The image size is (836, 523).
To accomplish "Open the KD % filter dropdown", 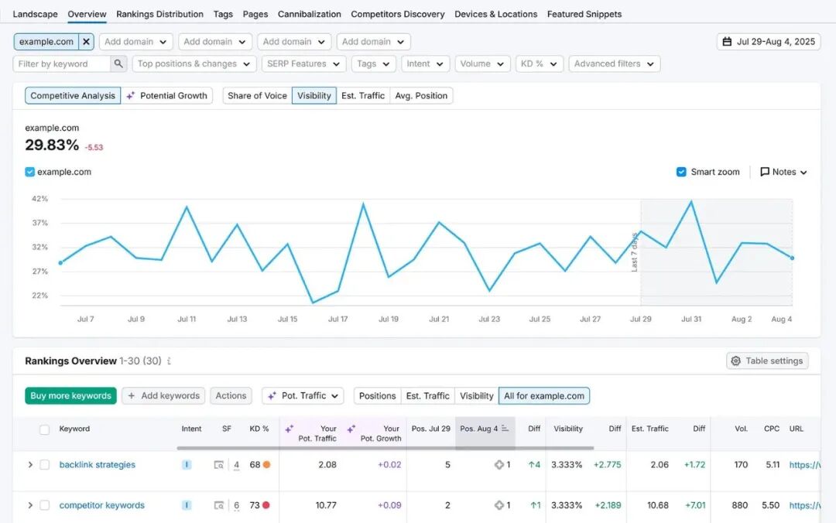I will point(539,64).
